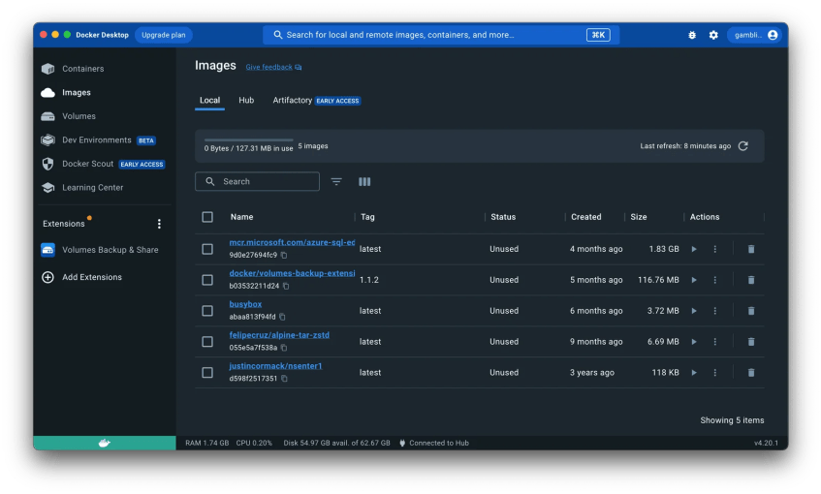Copy the image ID 9d0e27694fc9
This screenshot has width=821, height=494.
point(284,256)
